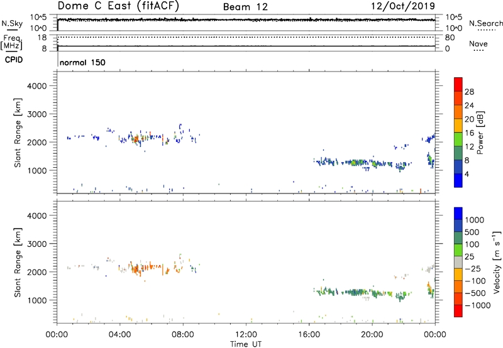Select the "Freq. [MHz]" axis label

coord(11,42)
